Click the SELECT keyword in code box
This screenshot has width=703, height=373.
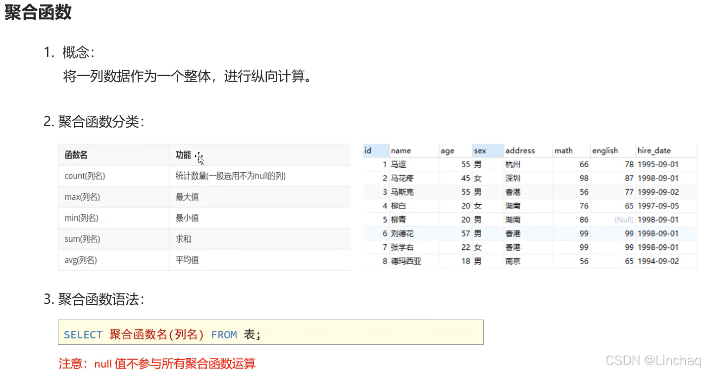(x=83, y=335)
